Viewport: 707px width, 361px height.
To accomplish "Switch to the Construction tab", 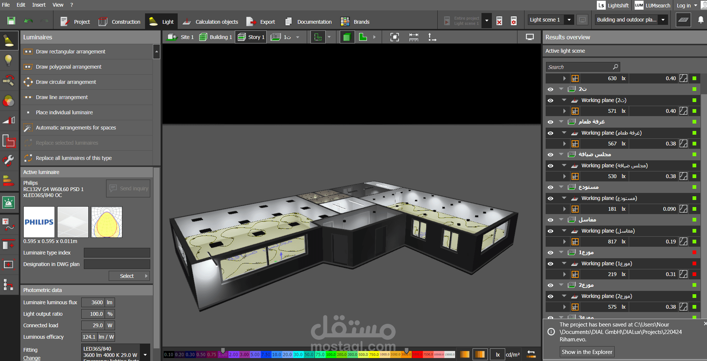I will (x=119, y=22).
